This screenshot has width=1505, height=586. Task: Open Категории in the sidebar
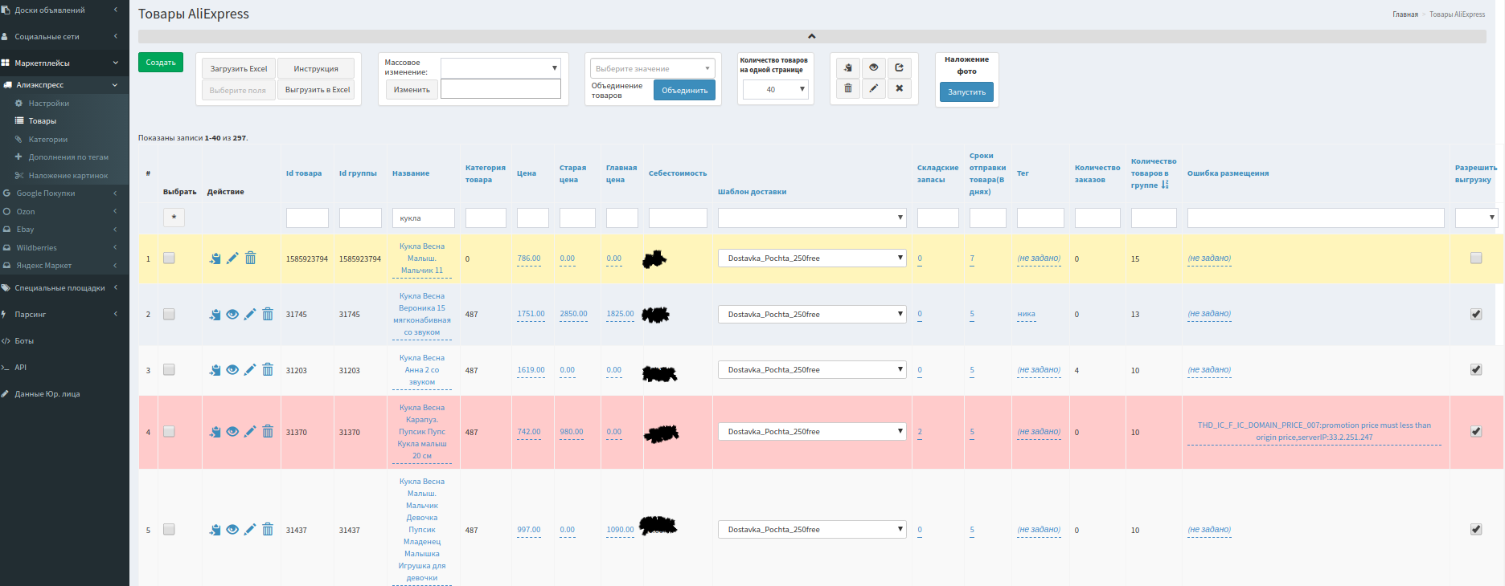click(48, 139)
